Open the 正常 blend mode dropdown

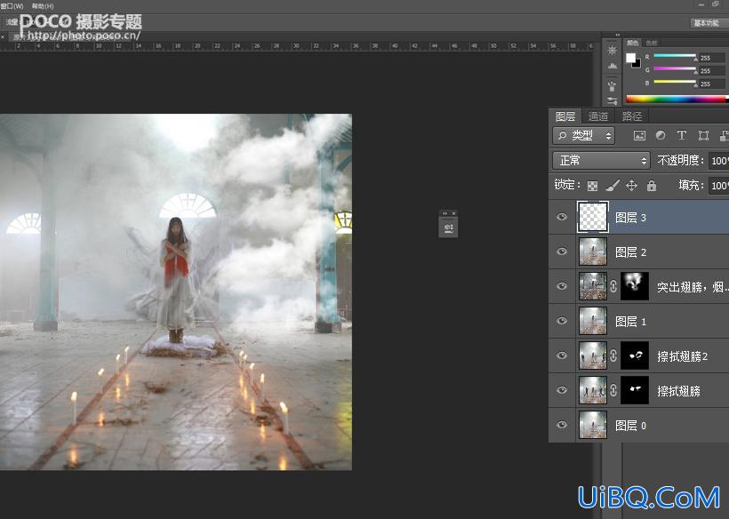click(x=601, y=161)
